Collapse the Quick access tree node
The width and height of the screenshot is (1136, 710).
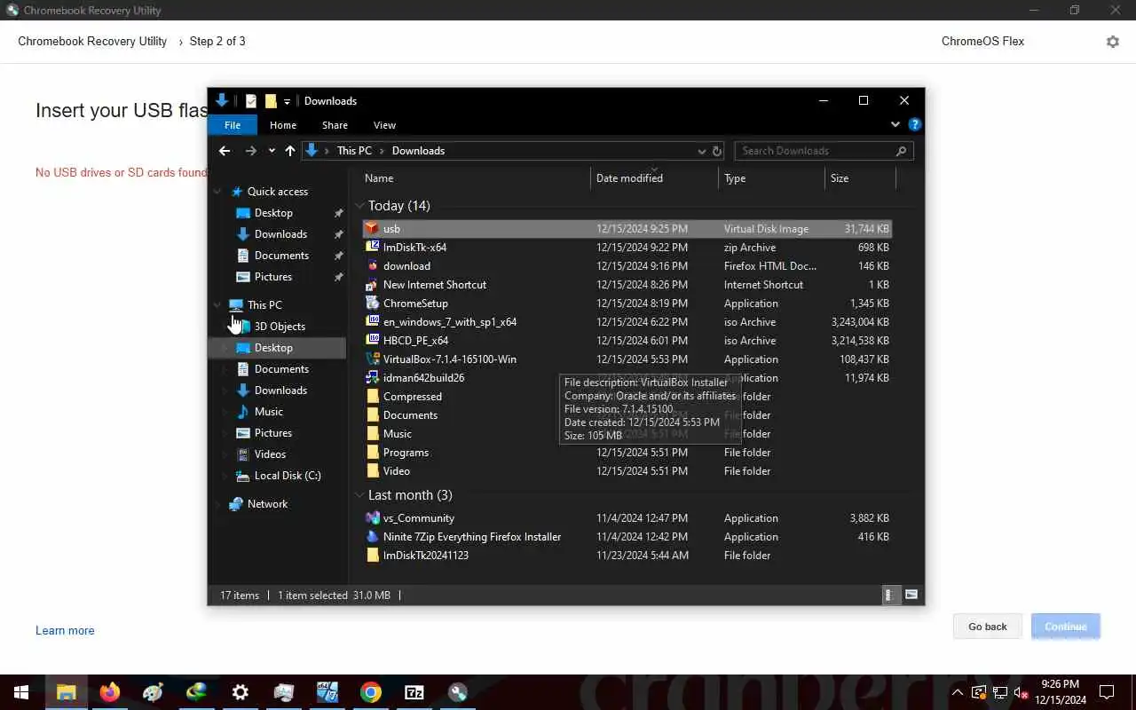tap(217, 192)
